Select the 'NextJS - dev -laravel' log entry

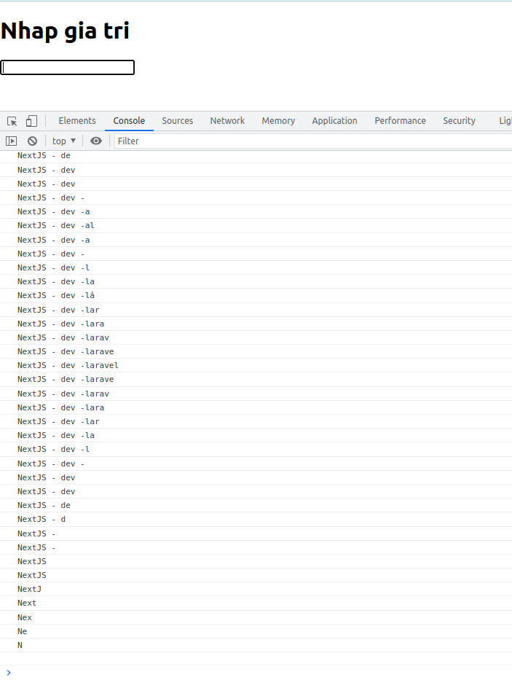(68, 365)
